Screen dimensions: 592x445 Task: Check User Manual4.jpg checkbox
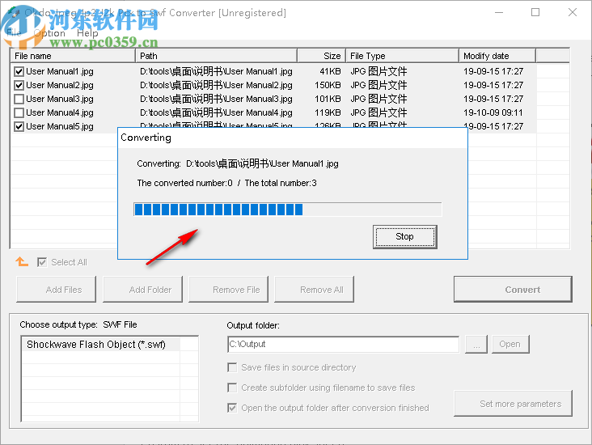click(x=19, y=112)
